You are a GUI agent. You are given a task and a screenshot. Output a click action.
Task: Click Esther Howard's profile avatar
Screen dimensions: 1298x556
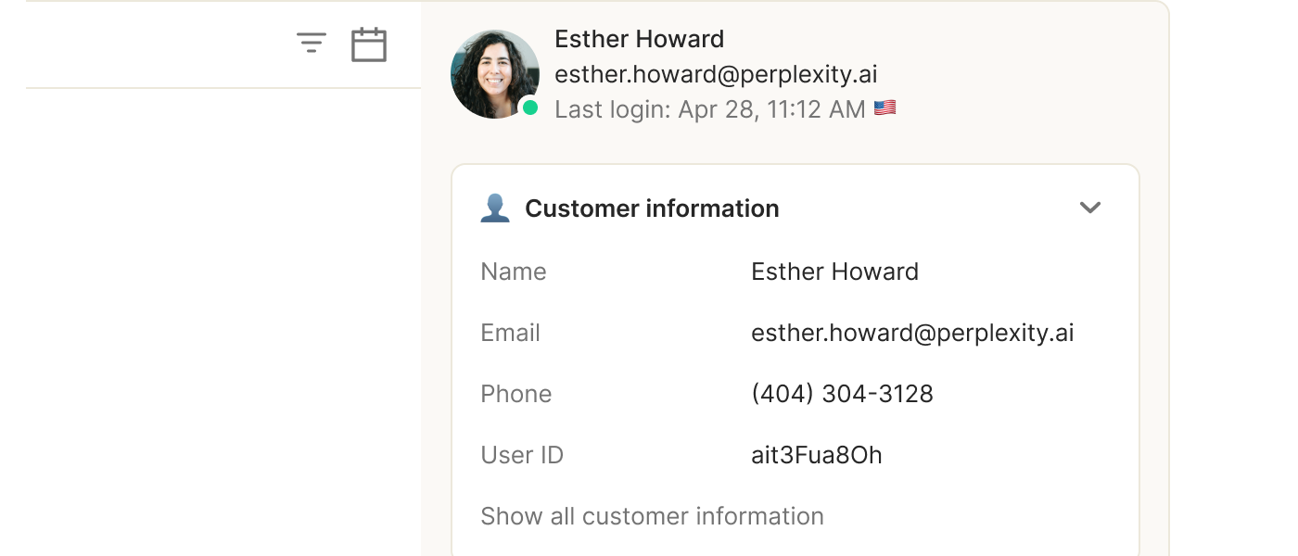pos(494,74)
